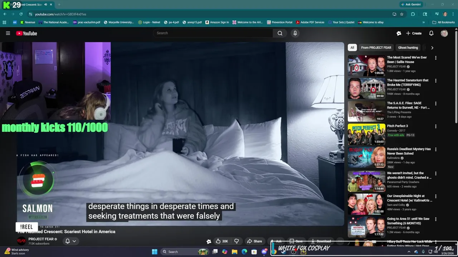Viewport: 458px width, 257px height.
Task: Open File Explorer from the taskbar
Action: pos(234,252)
